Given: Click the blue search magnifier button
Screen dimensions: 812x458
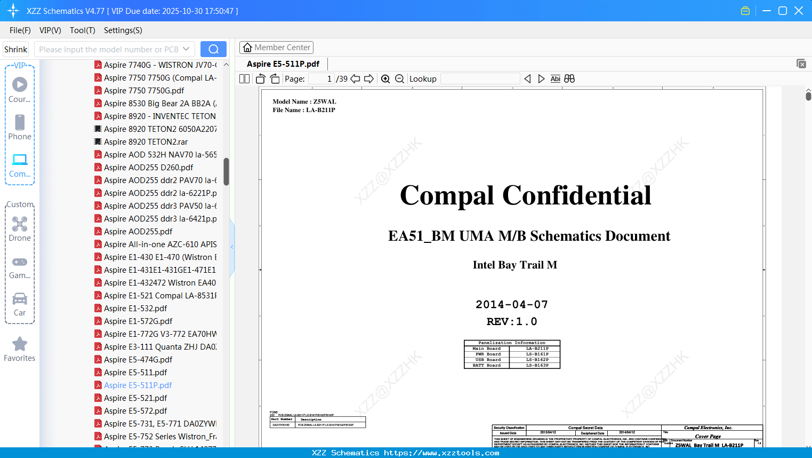Looking at the screenshot, I should point(213,49).
